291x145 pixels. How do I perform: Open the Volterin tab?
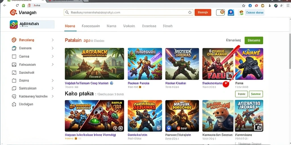click(x=129, y=26)
